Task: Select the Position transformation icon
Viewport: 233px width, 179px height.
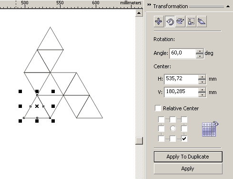Action: point(159,21)
